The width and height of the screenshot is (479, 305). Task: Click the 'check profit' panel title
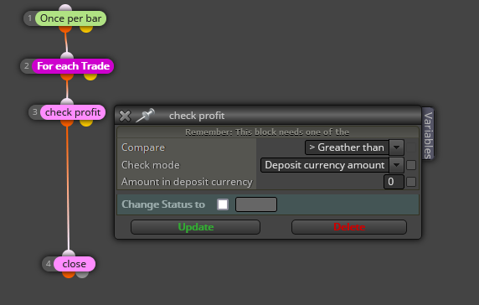[197, 116]
